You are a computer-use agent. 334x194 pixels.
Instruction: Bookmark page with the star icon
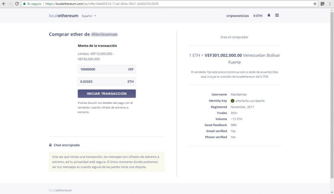coord(315,4)
